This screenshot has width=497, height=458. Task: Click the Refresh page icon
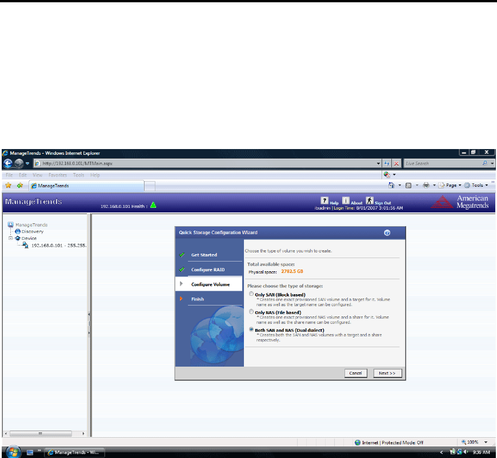387,163
